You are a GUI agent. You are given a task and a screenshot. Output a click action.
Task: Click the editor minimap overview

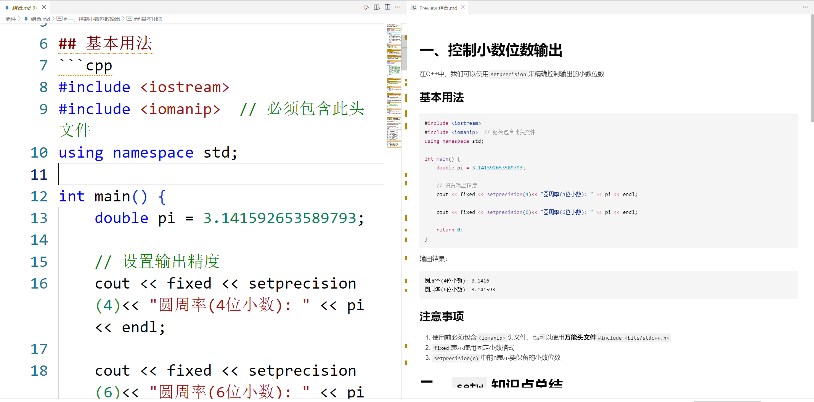(394, 86)
